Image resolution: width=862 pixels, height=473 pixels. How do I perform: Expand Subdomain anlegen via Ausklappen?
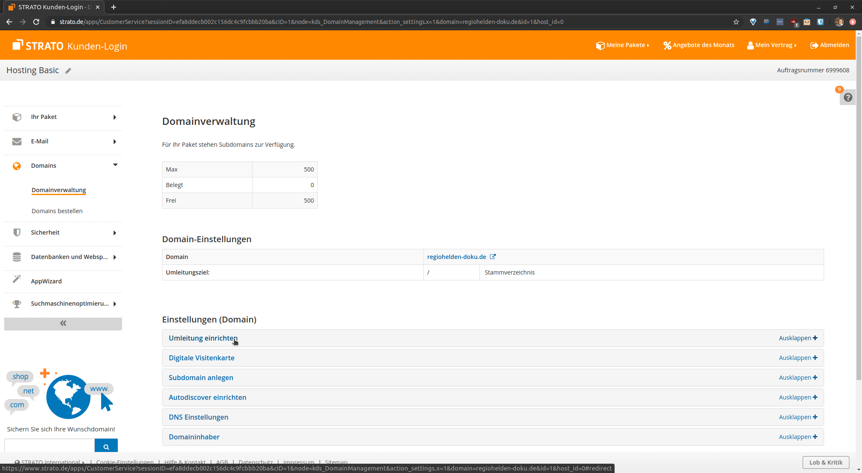click(798, 378)
